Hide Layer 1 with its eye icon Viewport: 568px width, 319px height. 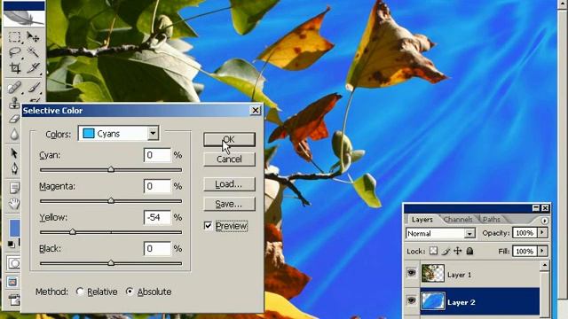point(412,273)
